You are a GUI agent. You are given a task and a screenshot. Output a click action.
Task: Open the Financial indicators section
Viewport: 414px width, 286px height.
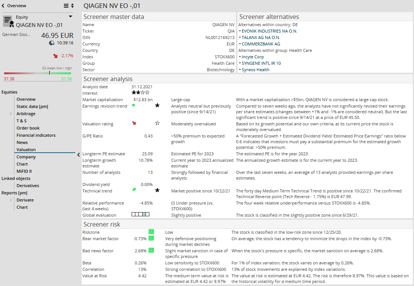coord(36,135)
